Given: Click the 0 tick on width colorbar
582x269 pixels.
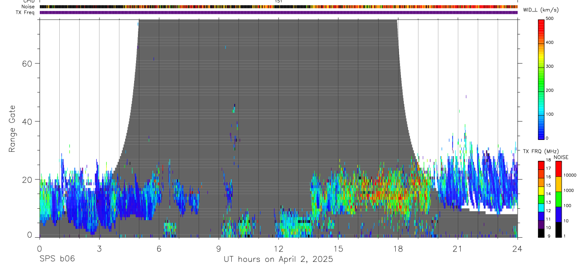Looking at the screenshot, I should 547,138.
